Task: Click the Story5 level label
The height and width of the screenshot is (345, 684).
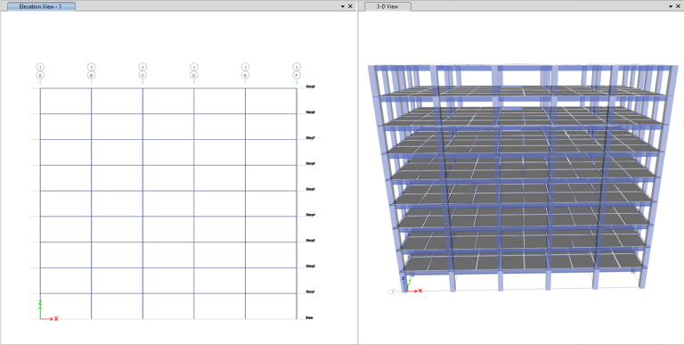Action: click(311, 189)
